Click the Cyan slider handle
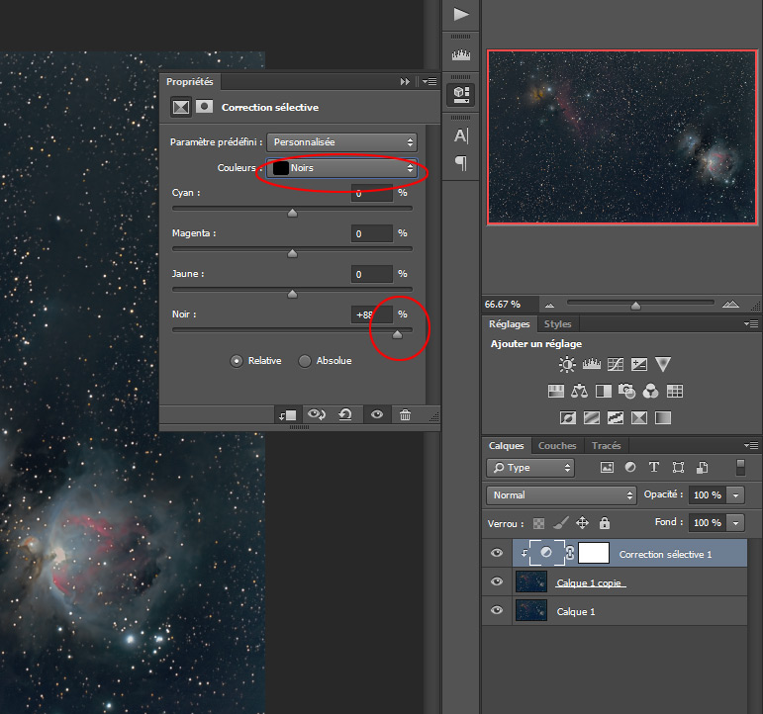Image resolution: width=763 pixels, height=714 pixels. (x=292, y=213)
